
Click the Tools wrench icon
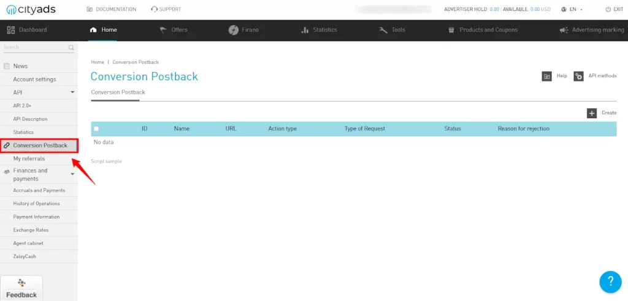383,30
